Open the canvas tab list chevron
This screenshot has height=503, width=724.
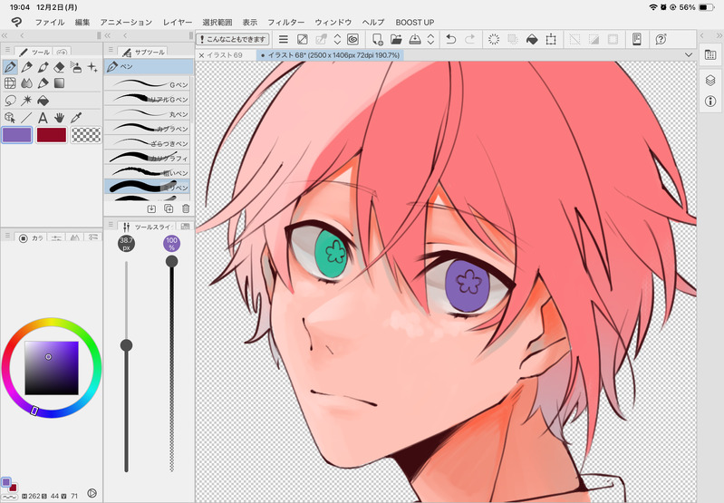coord(689,55)
